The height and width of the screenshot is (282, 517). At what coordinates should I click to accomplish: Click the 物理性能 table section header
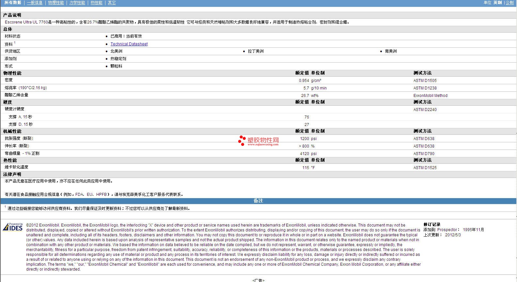point(12,73)
